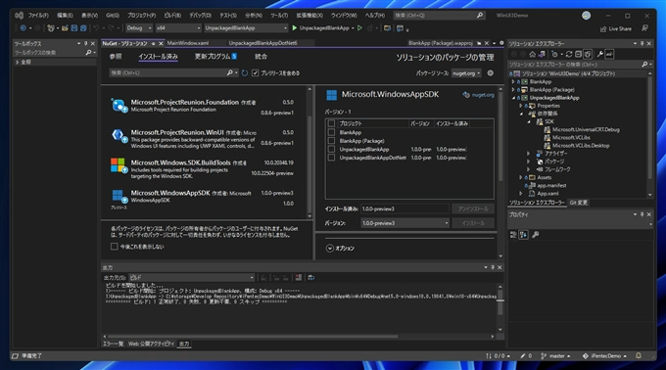Click Solution Explorer Sync refresh icon
Screen dimensions: 666x370
[x=569, y=54]
